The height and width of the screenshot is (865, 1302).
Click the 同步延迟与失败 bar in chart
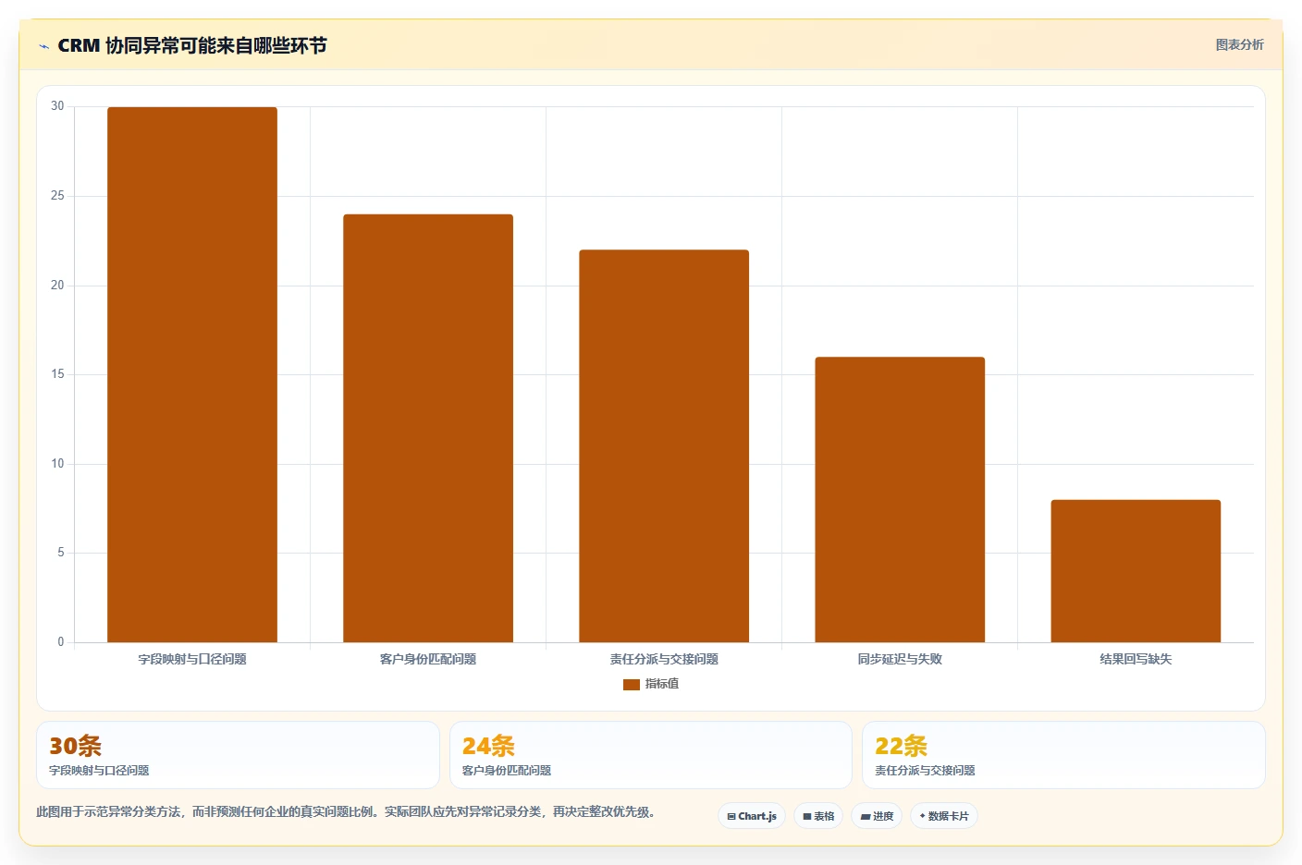[900, 499]
